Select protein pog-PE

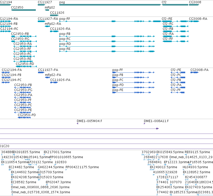pos(132,93)
